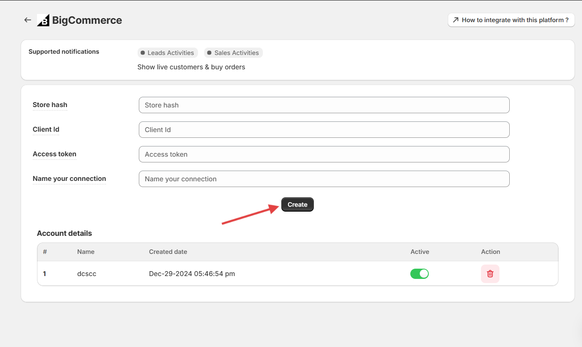Click the BigCommerce logo icon

[43, 20]
